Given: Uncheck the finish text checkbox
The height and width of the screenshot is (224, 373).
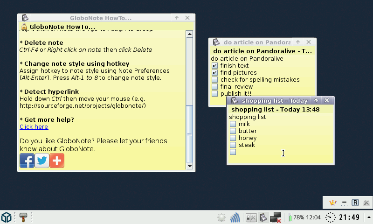Looking at the screenshot, I should coord(214,65).
